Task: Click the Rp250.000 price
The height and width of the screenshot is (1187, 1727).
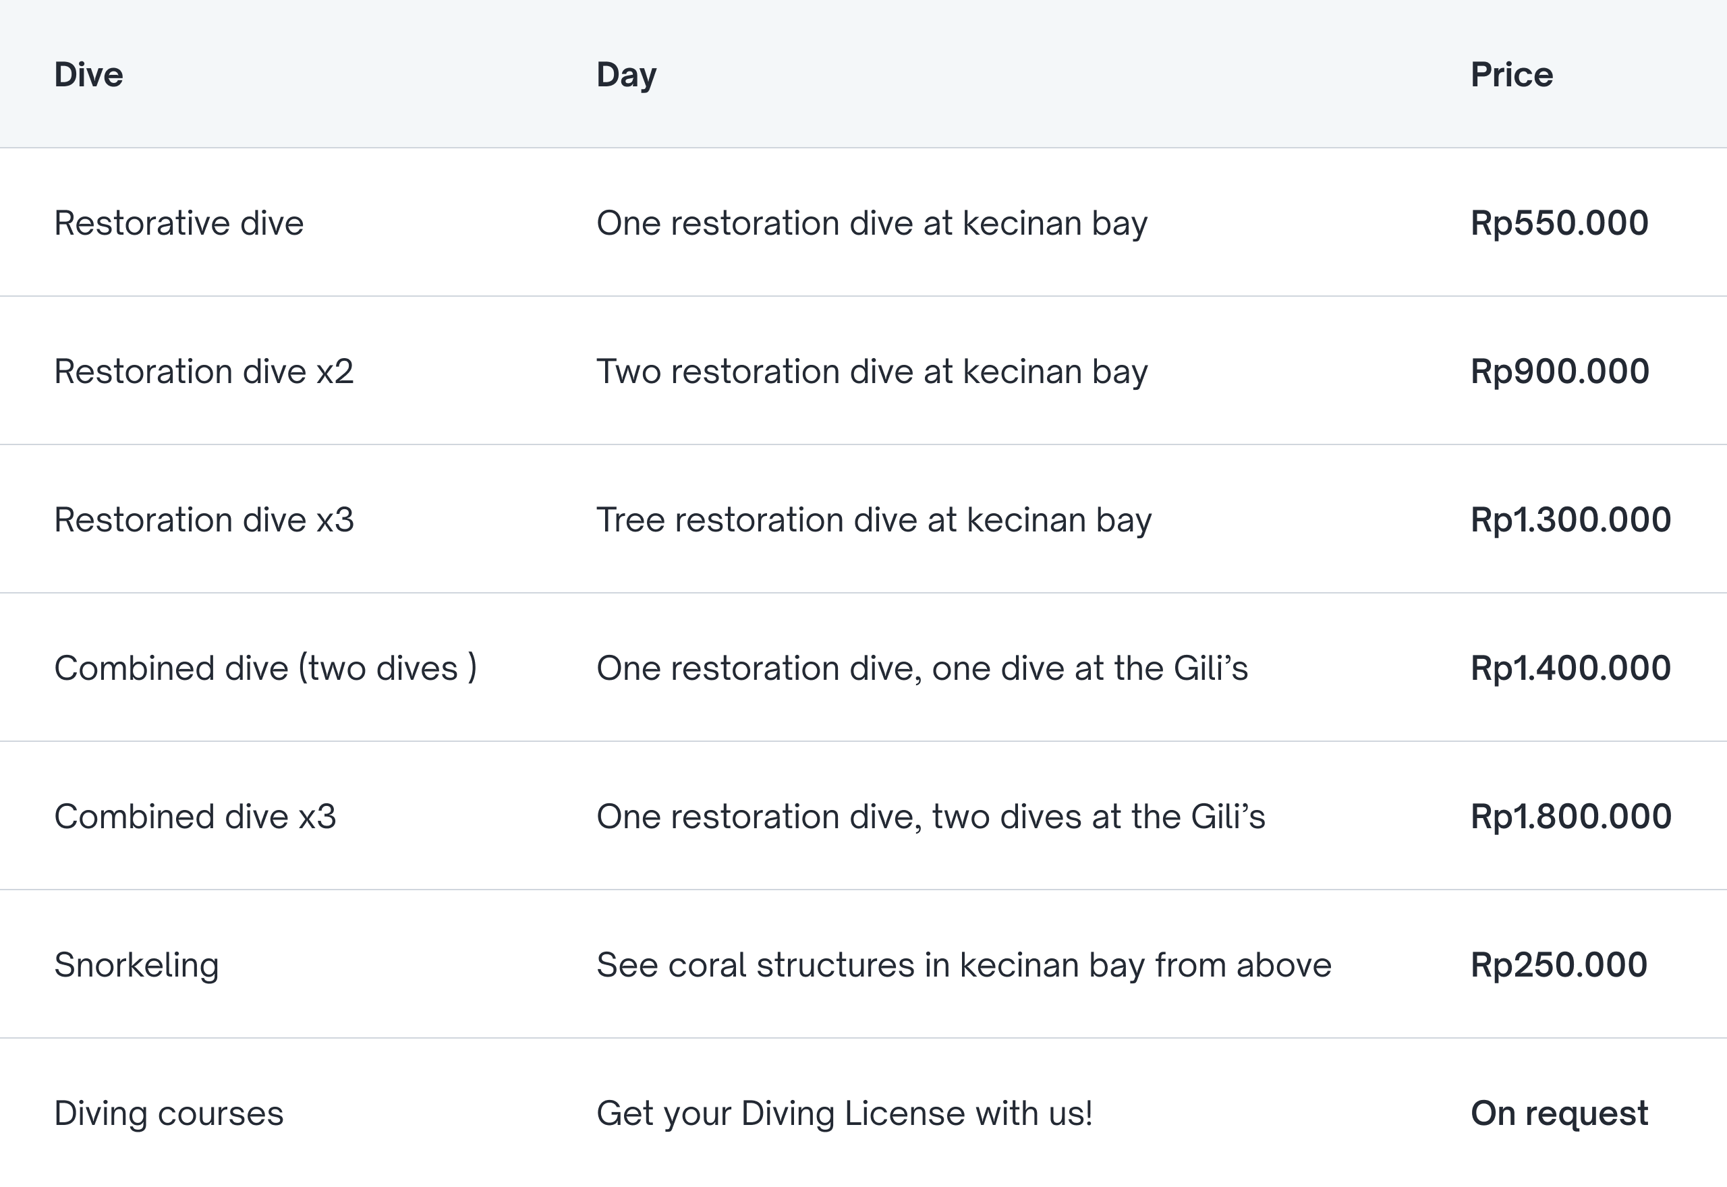Action: point(1559,964)
